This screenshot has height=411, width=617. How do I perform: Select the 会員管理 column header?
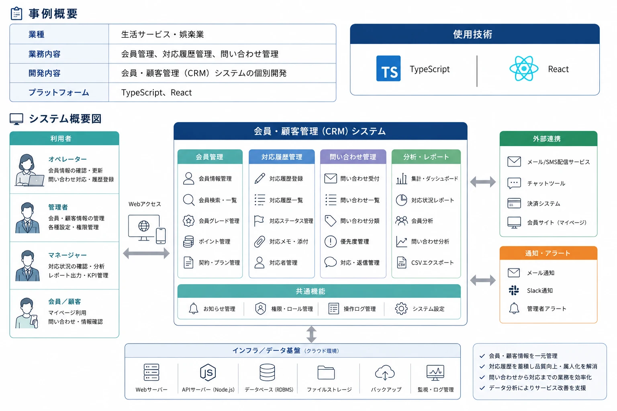(210, 157)
